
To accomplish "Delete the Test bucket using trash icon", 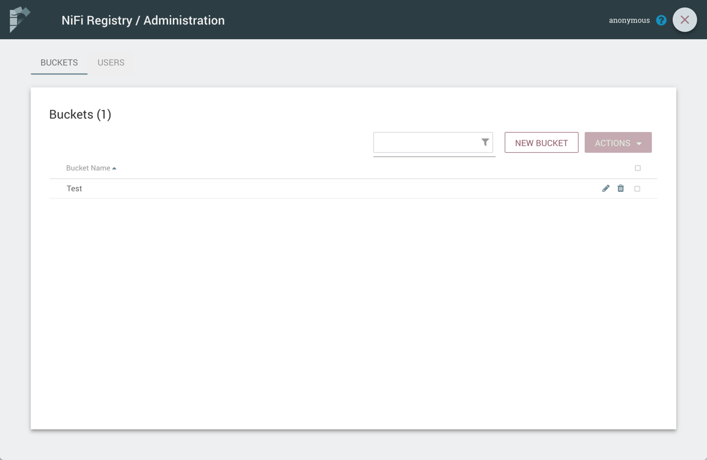I will coord(620,189).
